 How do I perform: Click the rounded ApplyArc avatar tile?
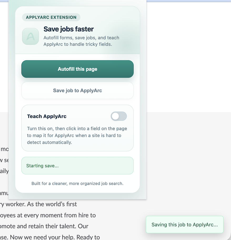pos(30,36)
